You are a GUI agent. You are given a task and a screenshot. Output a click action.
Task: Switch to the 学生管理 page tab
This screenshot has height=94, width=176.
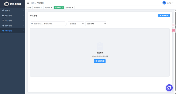coord(47,8)
